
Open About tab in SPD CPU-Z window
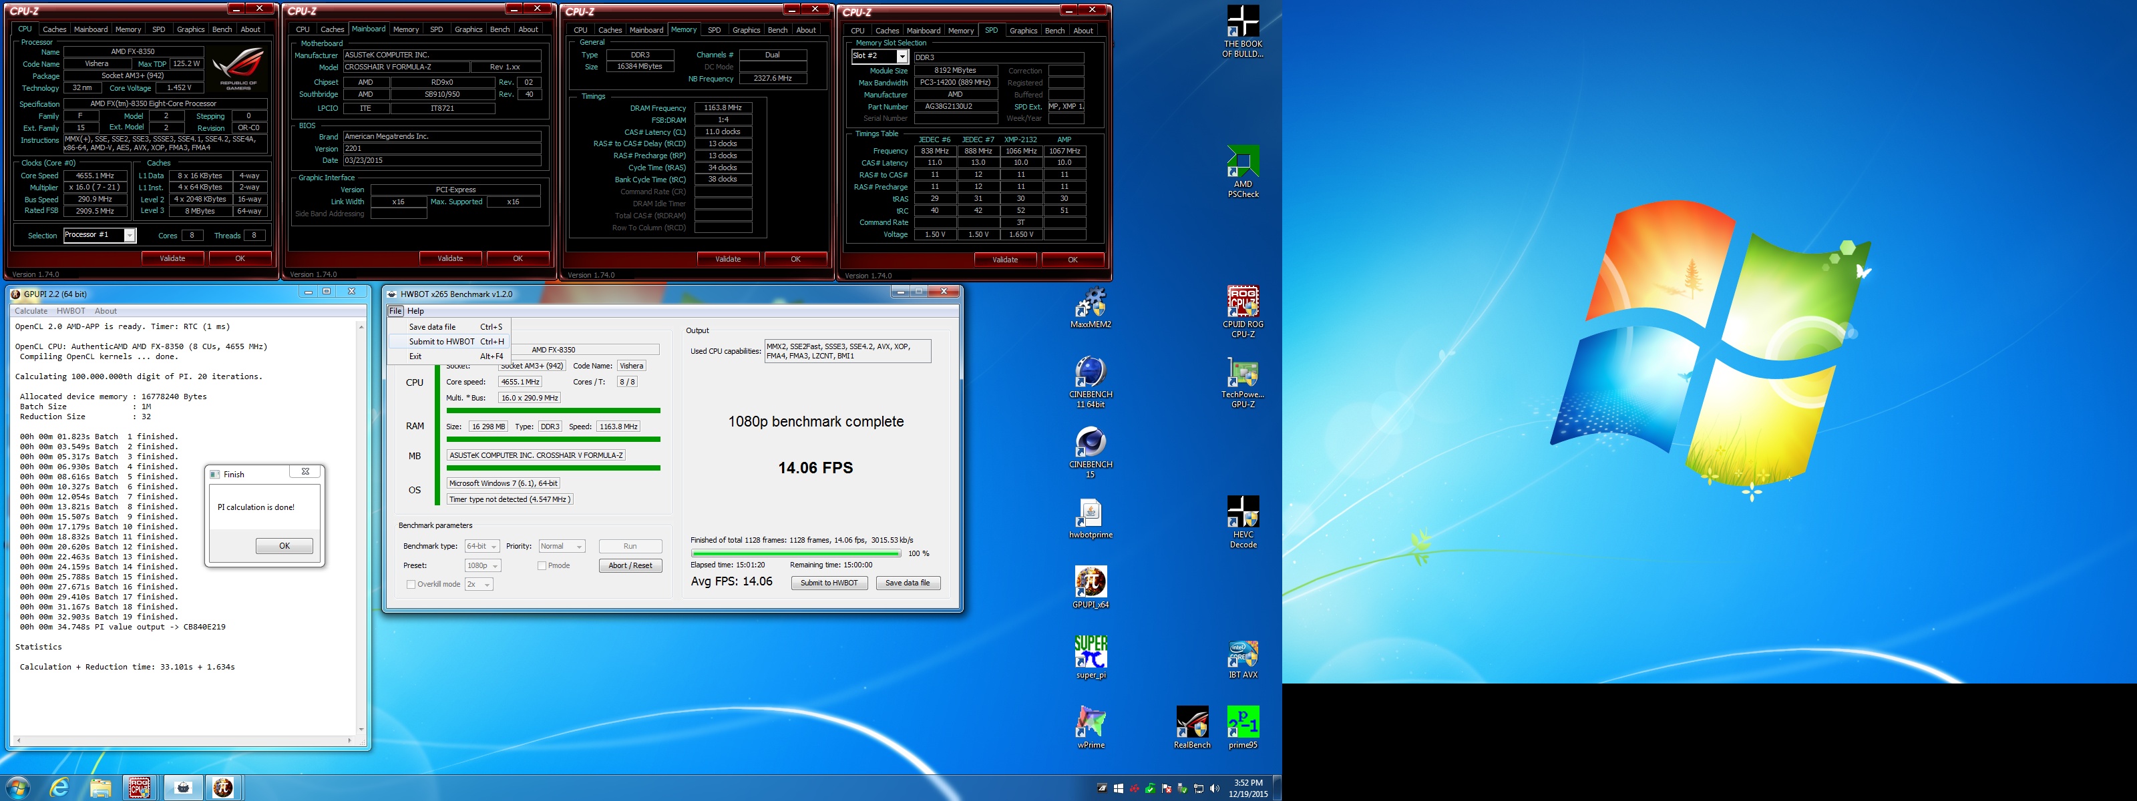[1083, 31]
